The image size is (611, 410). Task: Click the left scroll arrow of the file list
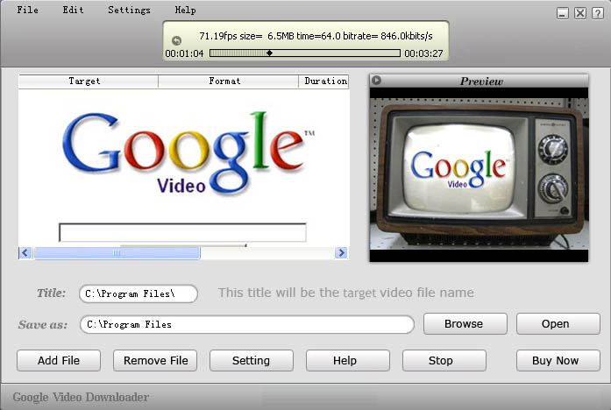(x=25, y=253)
